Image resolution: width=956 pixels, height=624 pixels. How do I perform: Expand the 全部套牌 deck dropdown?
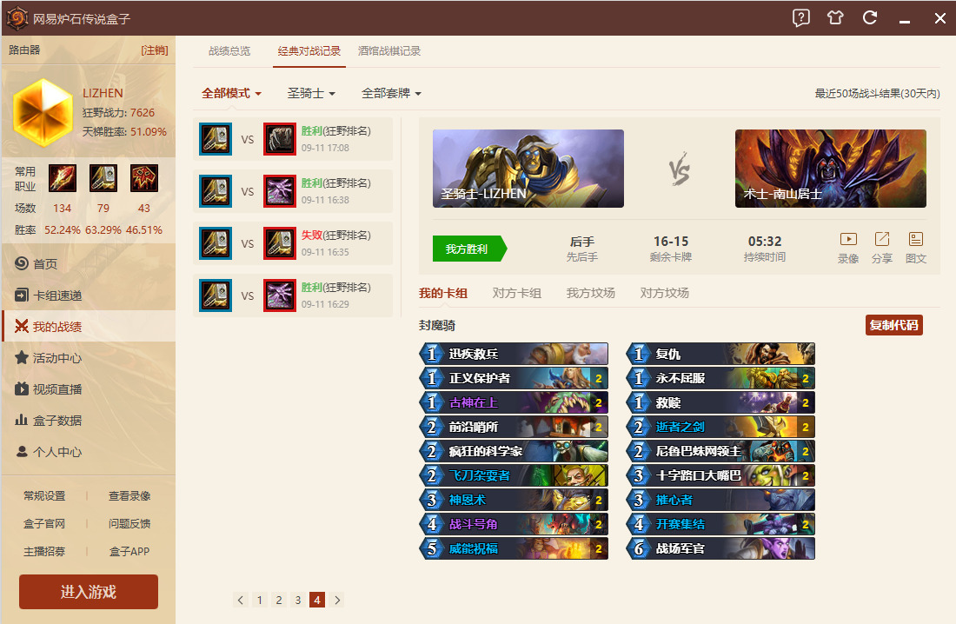[x=391, y=93]
